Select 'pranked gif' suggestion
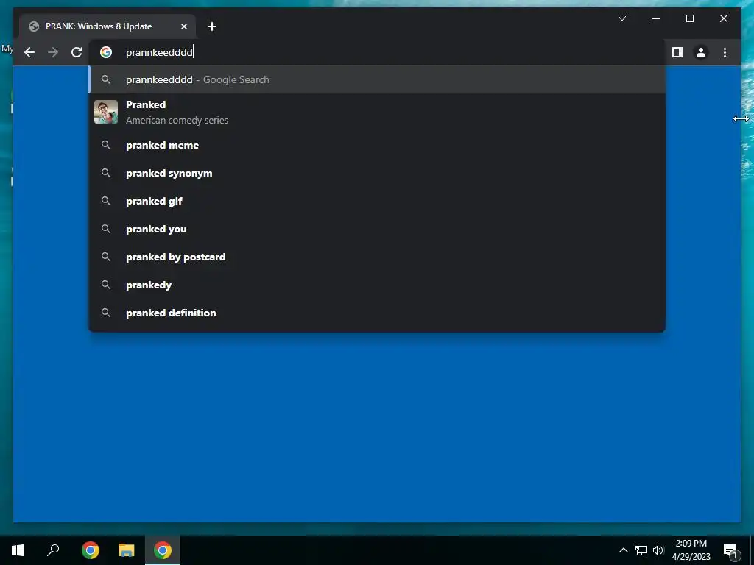This screenshot has width=754, height=565. click(x=377, y=201)
